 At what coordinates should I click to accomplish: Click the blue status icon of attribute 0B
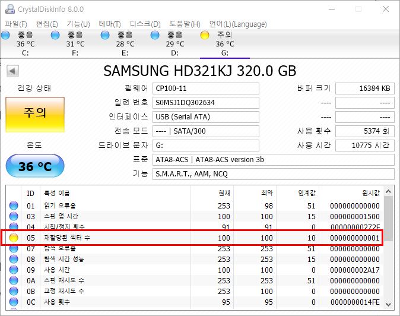14,291
